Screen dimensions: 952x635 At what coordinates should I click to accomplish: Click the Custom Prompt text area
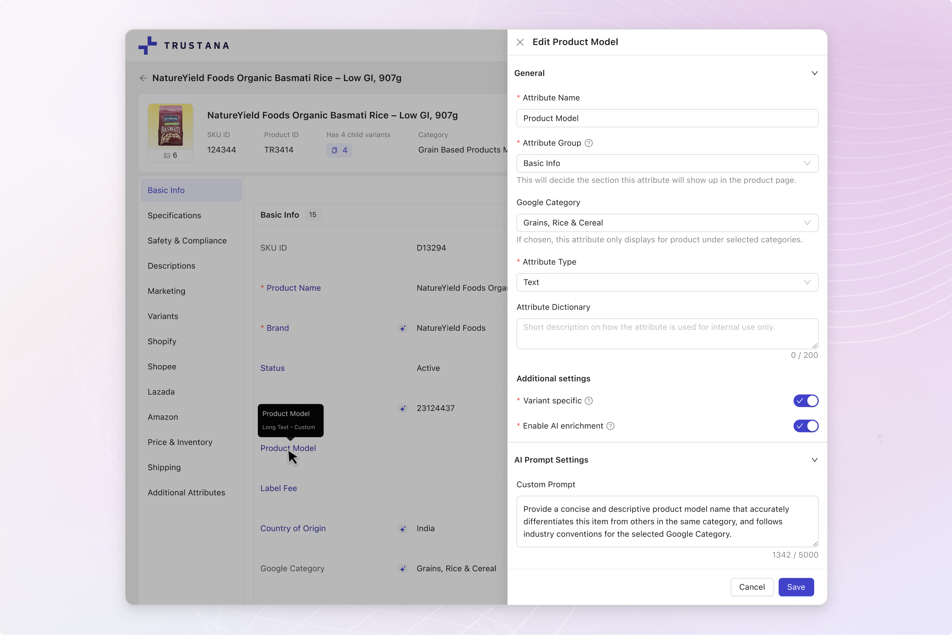(667, 522)
